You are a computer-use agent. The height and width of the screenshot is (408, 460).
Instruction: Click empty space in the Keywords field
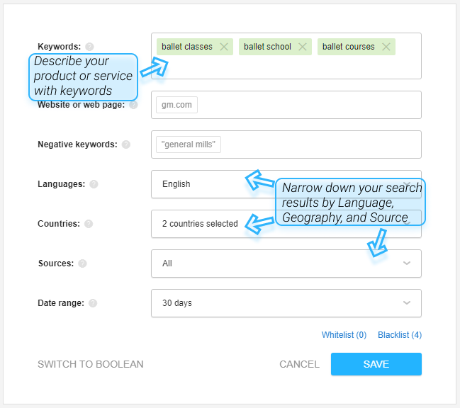(x=293, y=67)
